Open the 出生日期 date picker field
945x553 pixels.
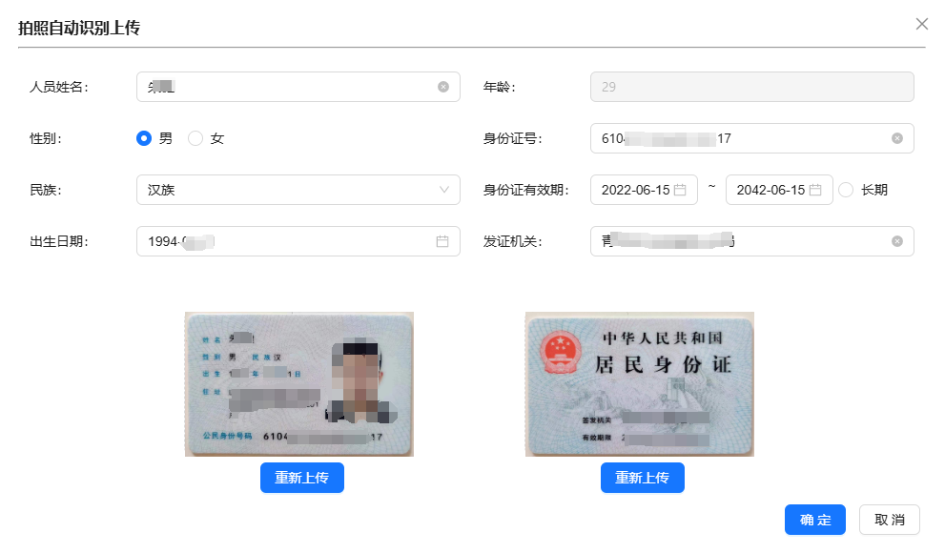pos(286,241)
